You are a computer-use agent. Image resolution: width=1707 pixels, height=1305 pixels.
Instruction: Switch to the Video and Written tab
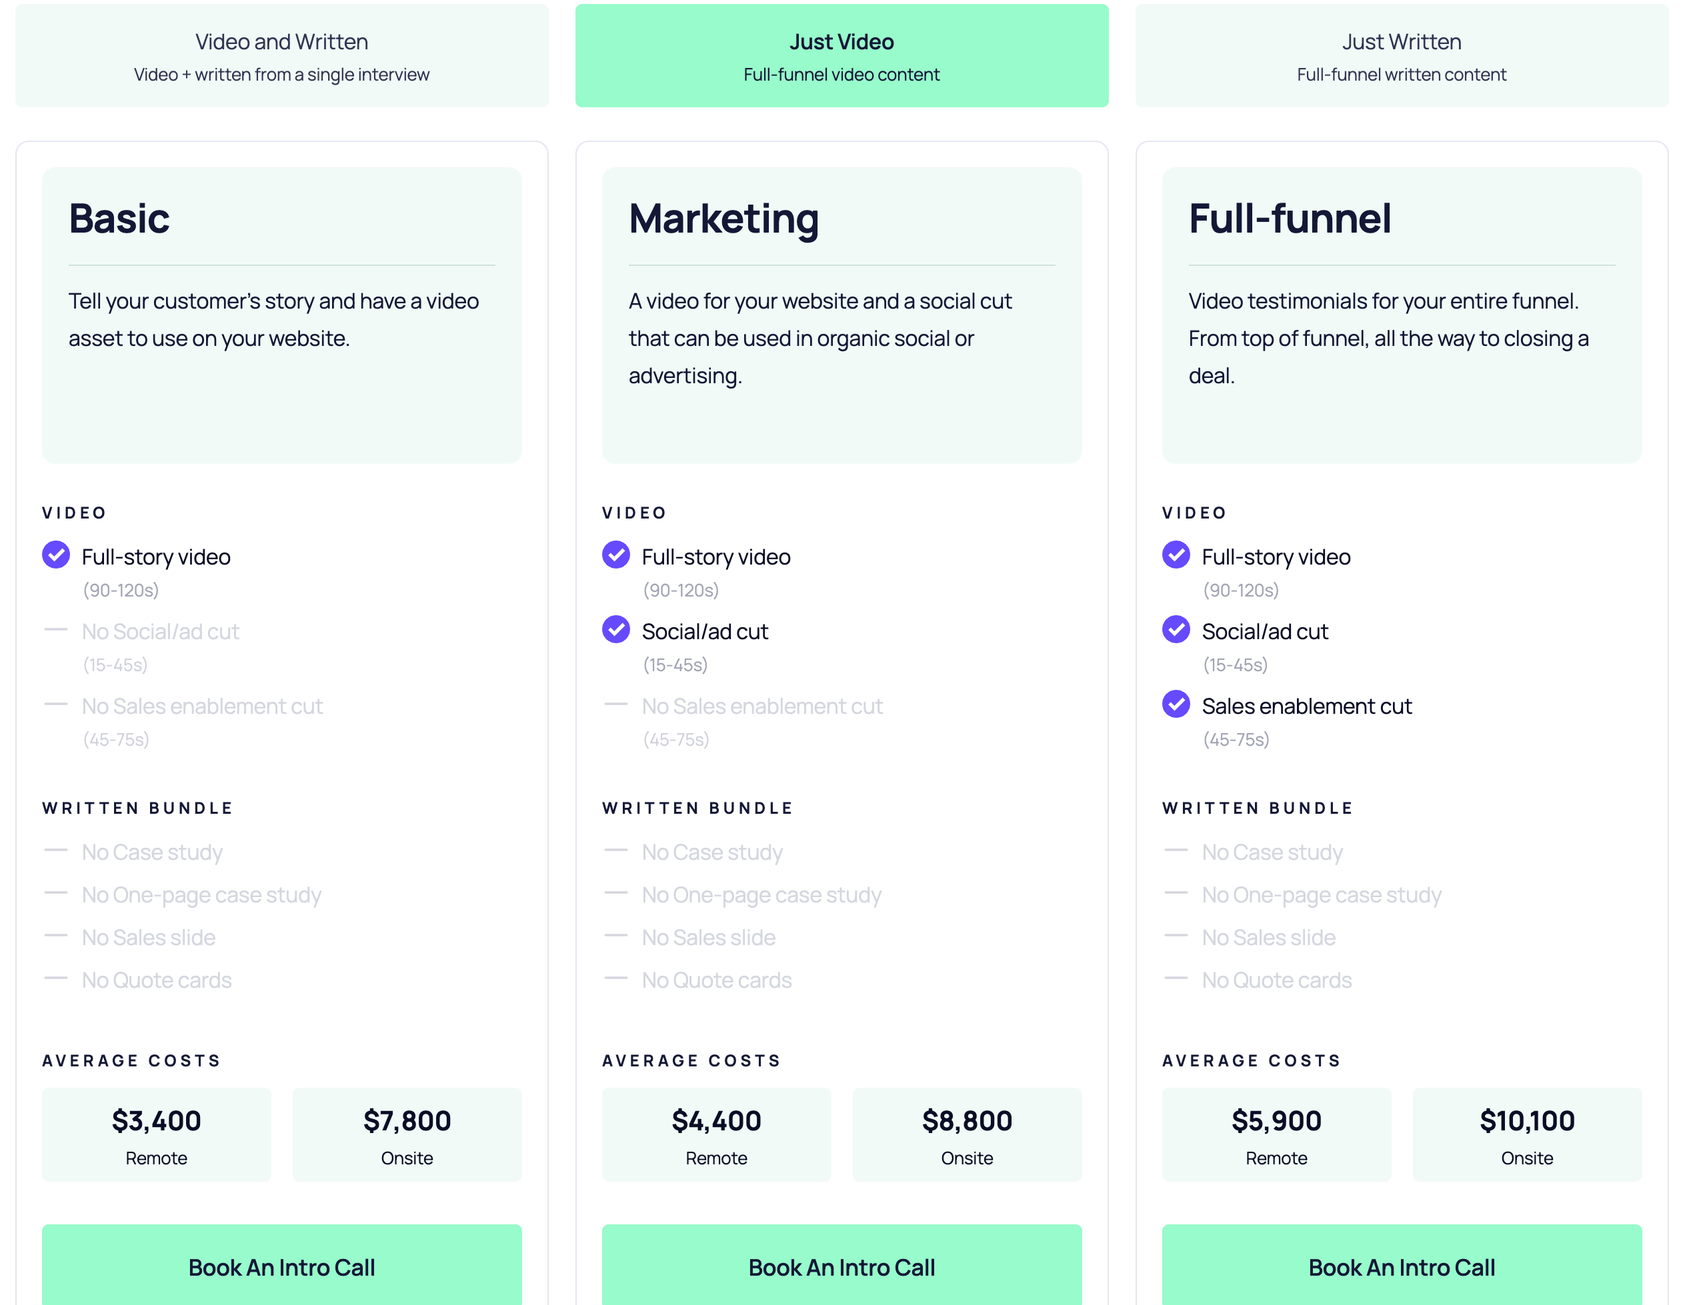(281, 56)
